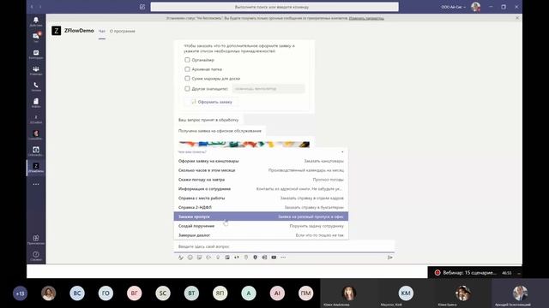The image size is (549, 308).
Task: Check the Органайзер checkbox
Action: click(187, 60)
